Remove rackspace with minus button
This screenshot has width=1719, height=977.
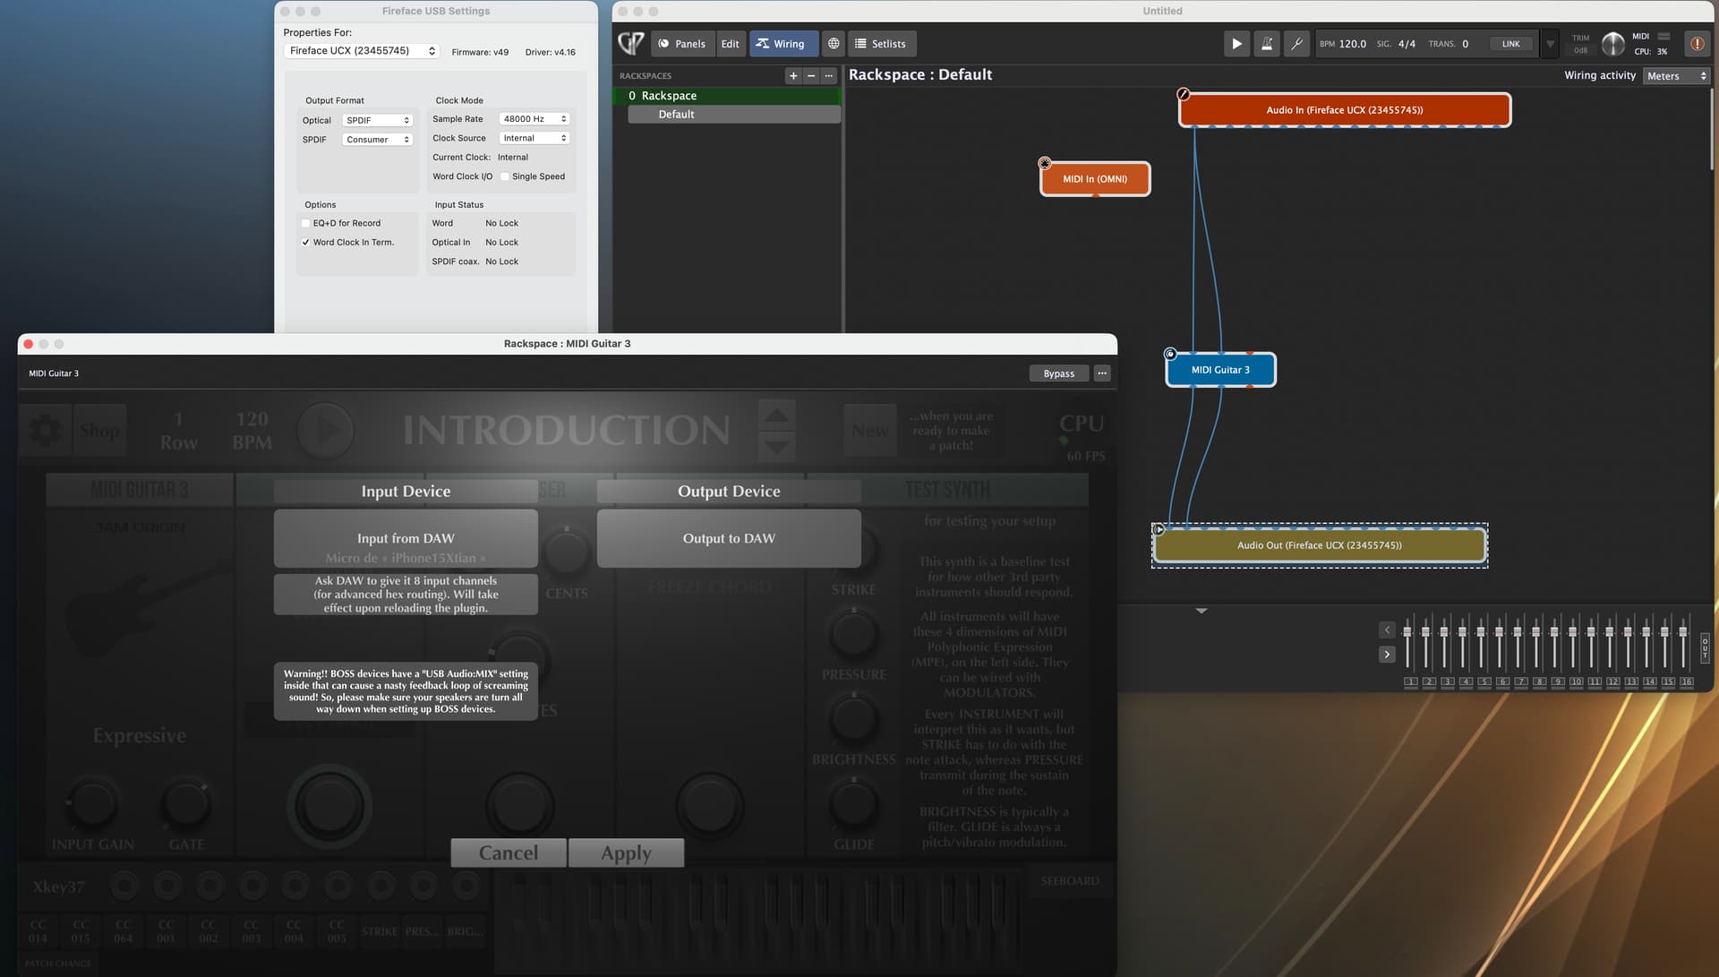[x=810, y=76]
